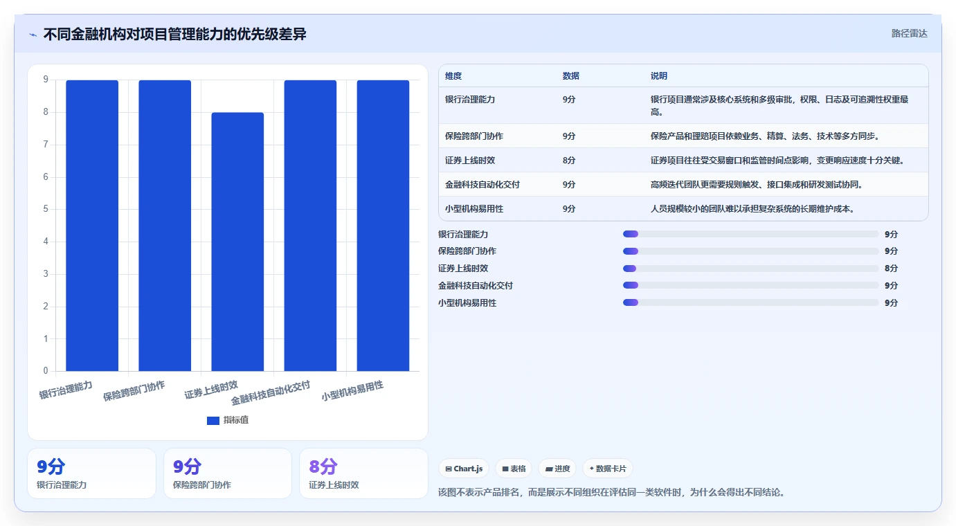Select the 表格 tag button
Image resolution: width=956 pixels, height=526 pixels.
514,469
